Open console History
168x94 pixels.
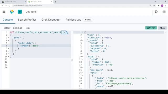point(6,28)
